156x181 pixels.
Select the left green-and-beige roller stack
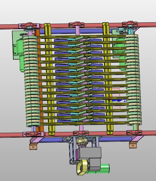point(32,81)
